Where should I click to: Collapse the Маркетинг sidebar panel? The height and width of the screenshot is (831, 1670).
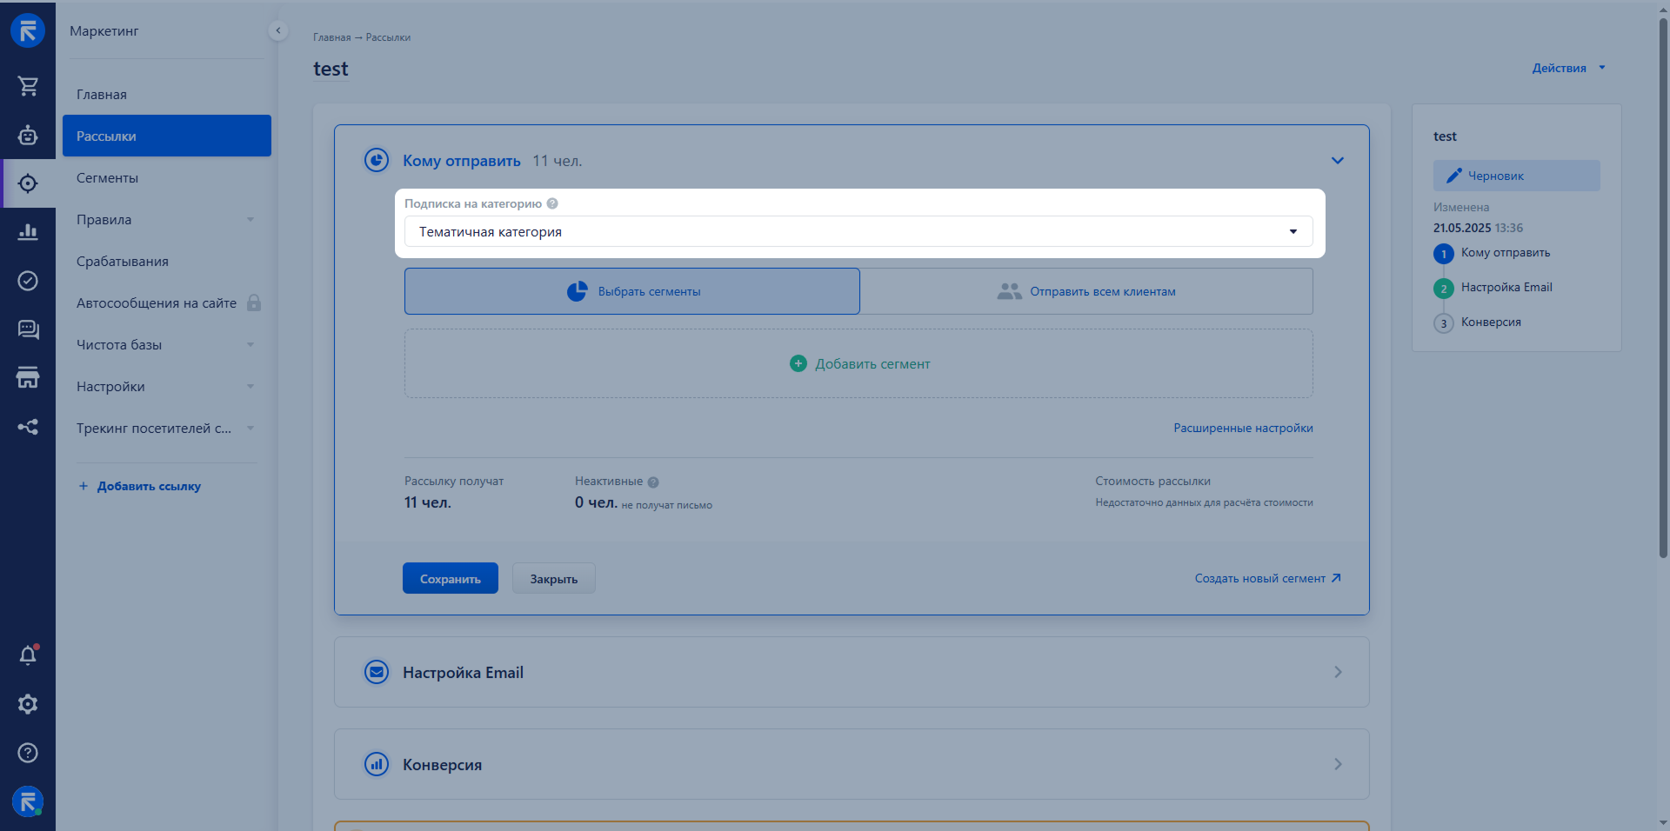coord(278,30)
